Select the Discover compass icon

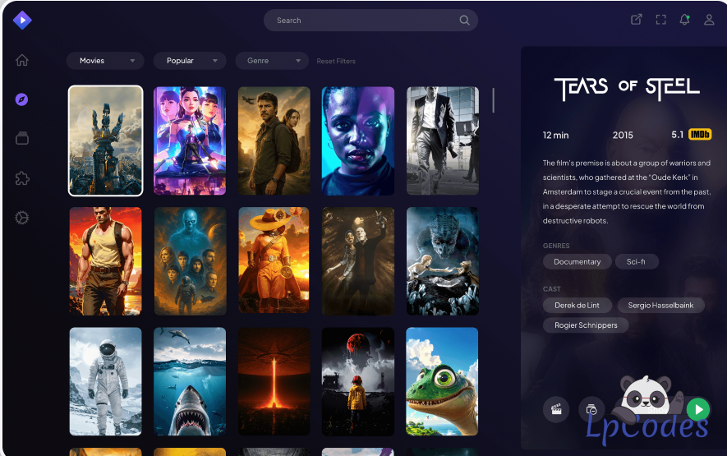click(x=22, y=99)
